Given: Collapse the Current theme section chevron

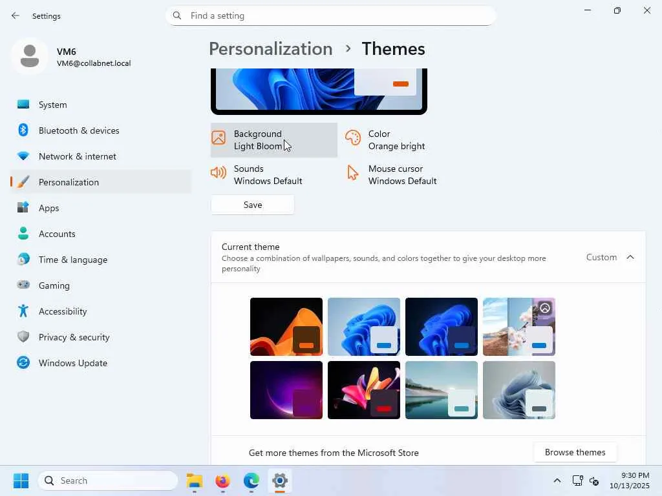Looking at the screenshot, I should [630, 257].
